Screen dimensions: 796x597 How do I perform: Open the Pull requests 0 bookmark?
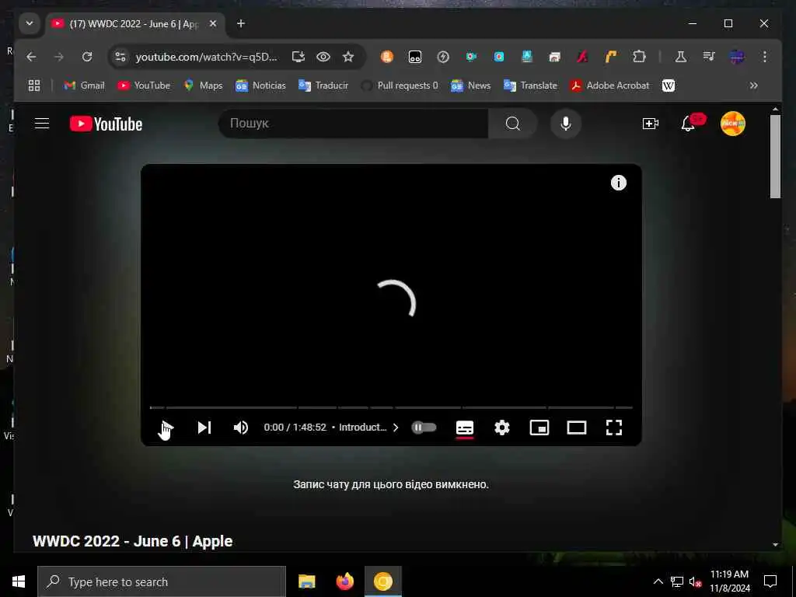400,86
